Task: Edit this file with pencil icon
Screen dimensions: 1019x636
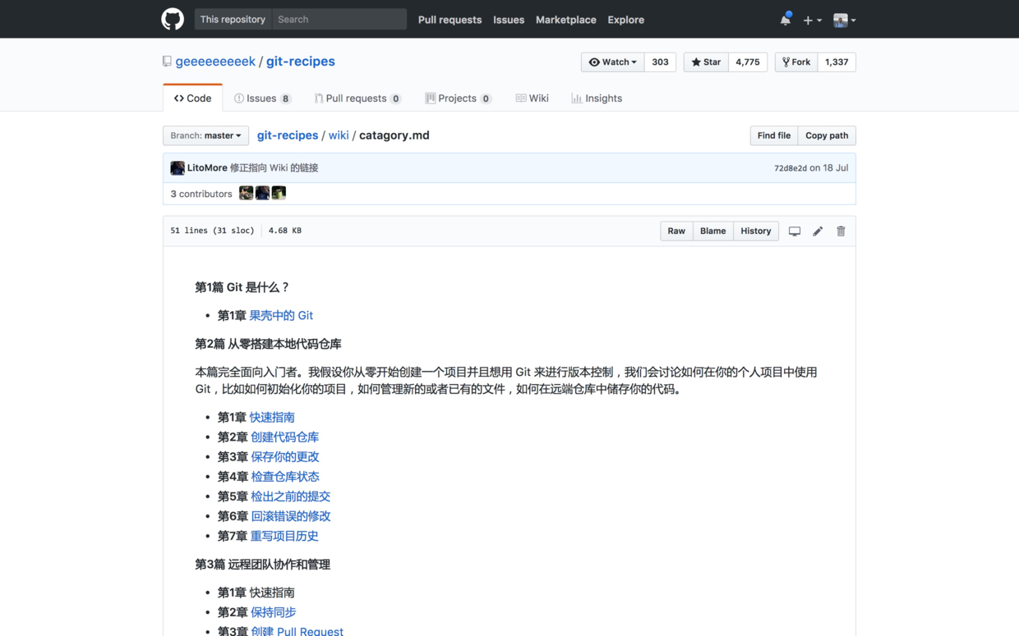Action: click(818, 231)
